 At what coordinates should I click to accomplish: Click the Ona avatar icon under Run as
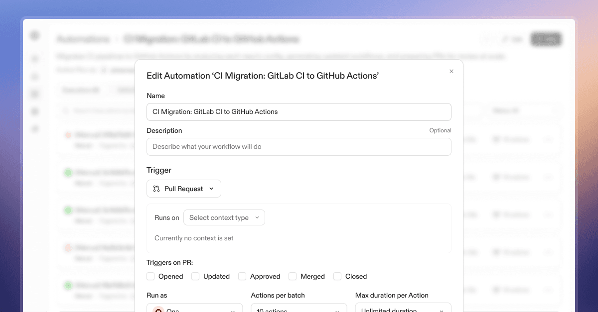point(158,310)
